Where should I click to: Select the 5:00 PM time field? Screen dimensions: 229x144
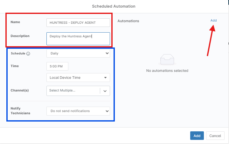[x=57, y=66]
